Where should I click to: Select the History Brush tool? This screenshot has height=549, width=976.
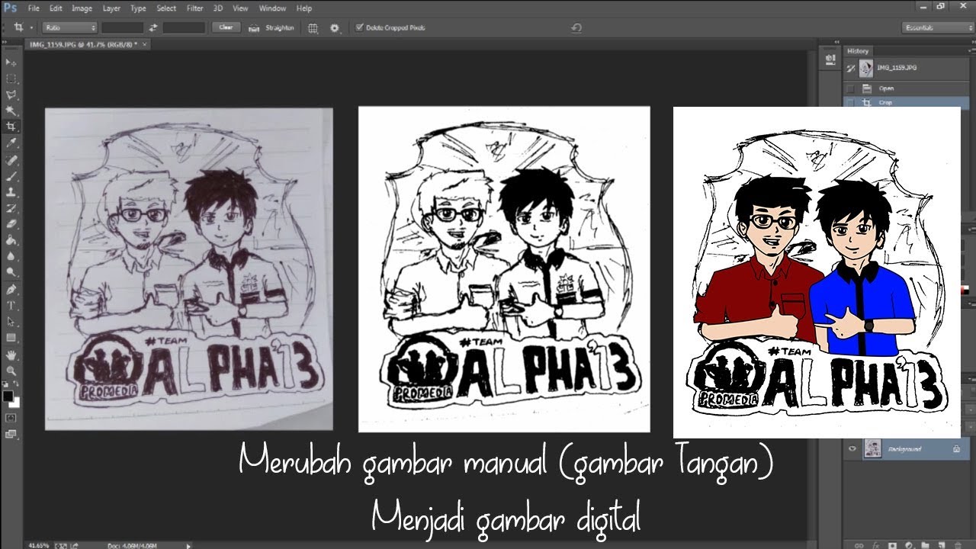11,208
